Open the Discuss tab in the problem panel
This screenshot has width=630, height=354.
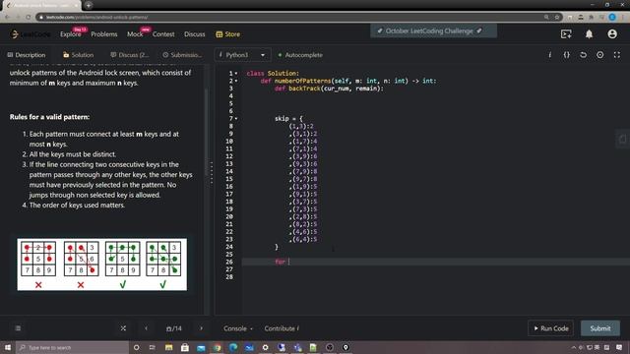coord(129,55)
